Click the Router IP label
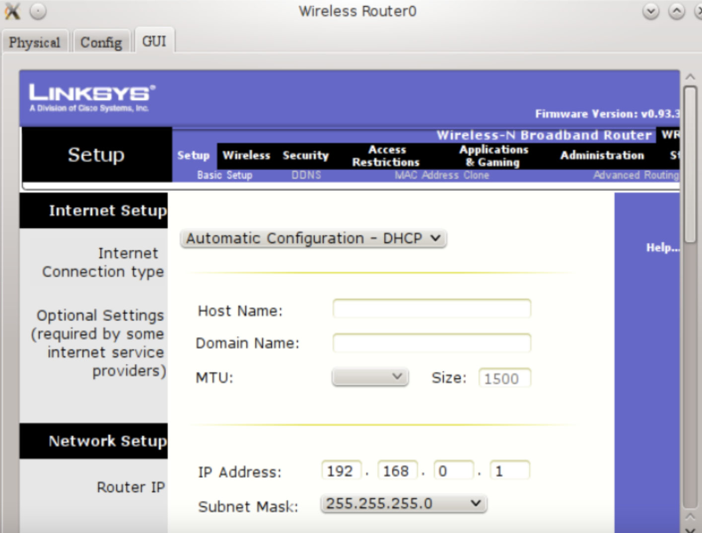The image size is (702, 533). click(x=131, y=487)
